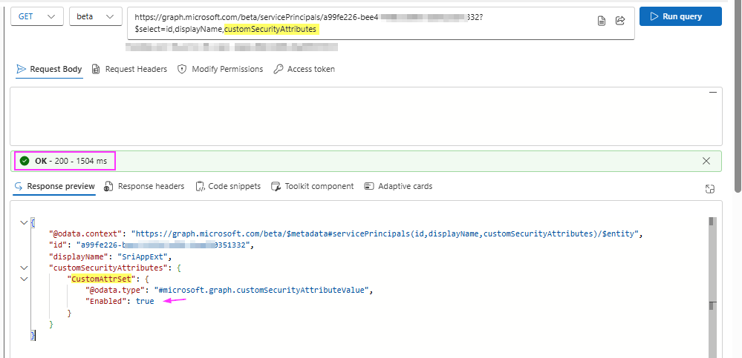Click the Code snippets icon

201,187
